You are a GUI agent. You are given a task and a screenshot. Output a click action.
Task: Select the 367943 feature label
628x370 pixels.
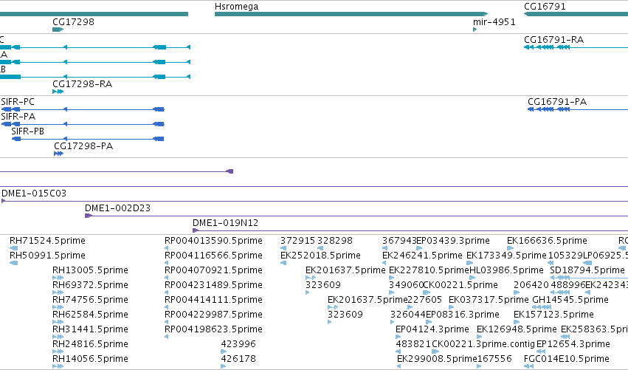399,241
